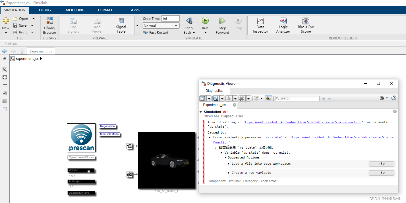406x203 pixels.
Task: Click the Diagnostic Viewer help question mark
Action: tap(394, 98)
